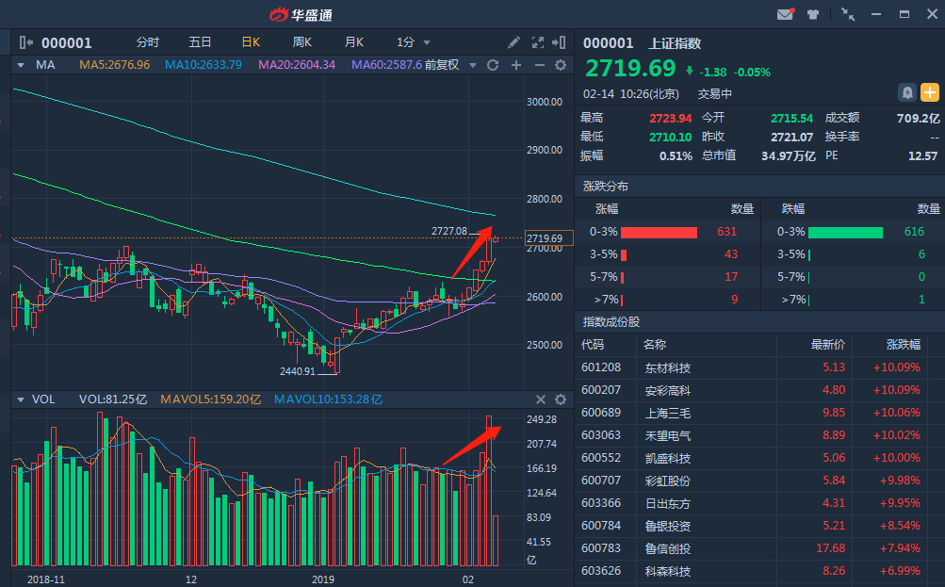Click the current price tag 2719.69 on axis

549,238
